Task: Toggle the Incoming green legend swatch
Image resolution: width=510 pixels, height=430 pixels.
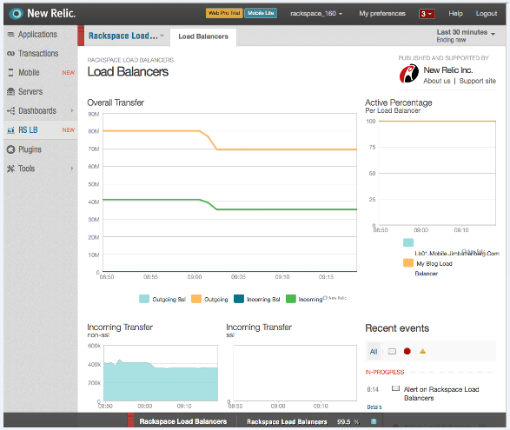Action: (x=291, y=299)
